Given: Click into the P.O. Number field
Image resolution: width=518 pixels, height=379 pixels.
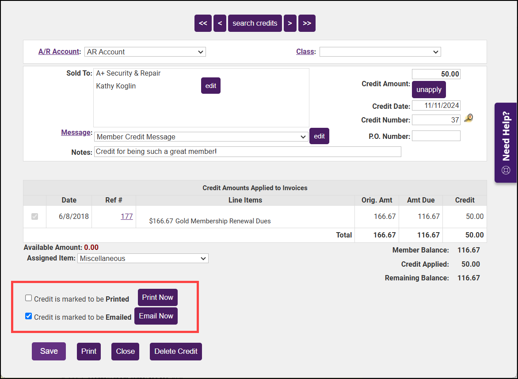Looking at the screenshot, I should coord(436,136).
